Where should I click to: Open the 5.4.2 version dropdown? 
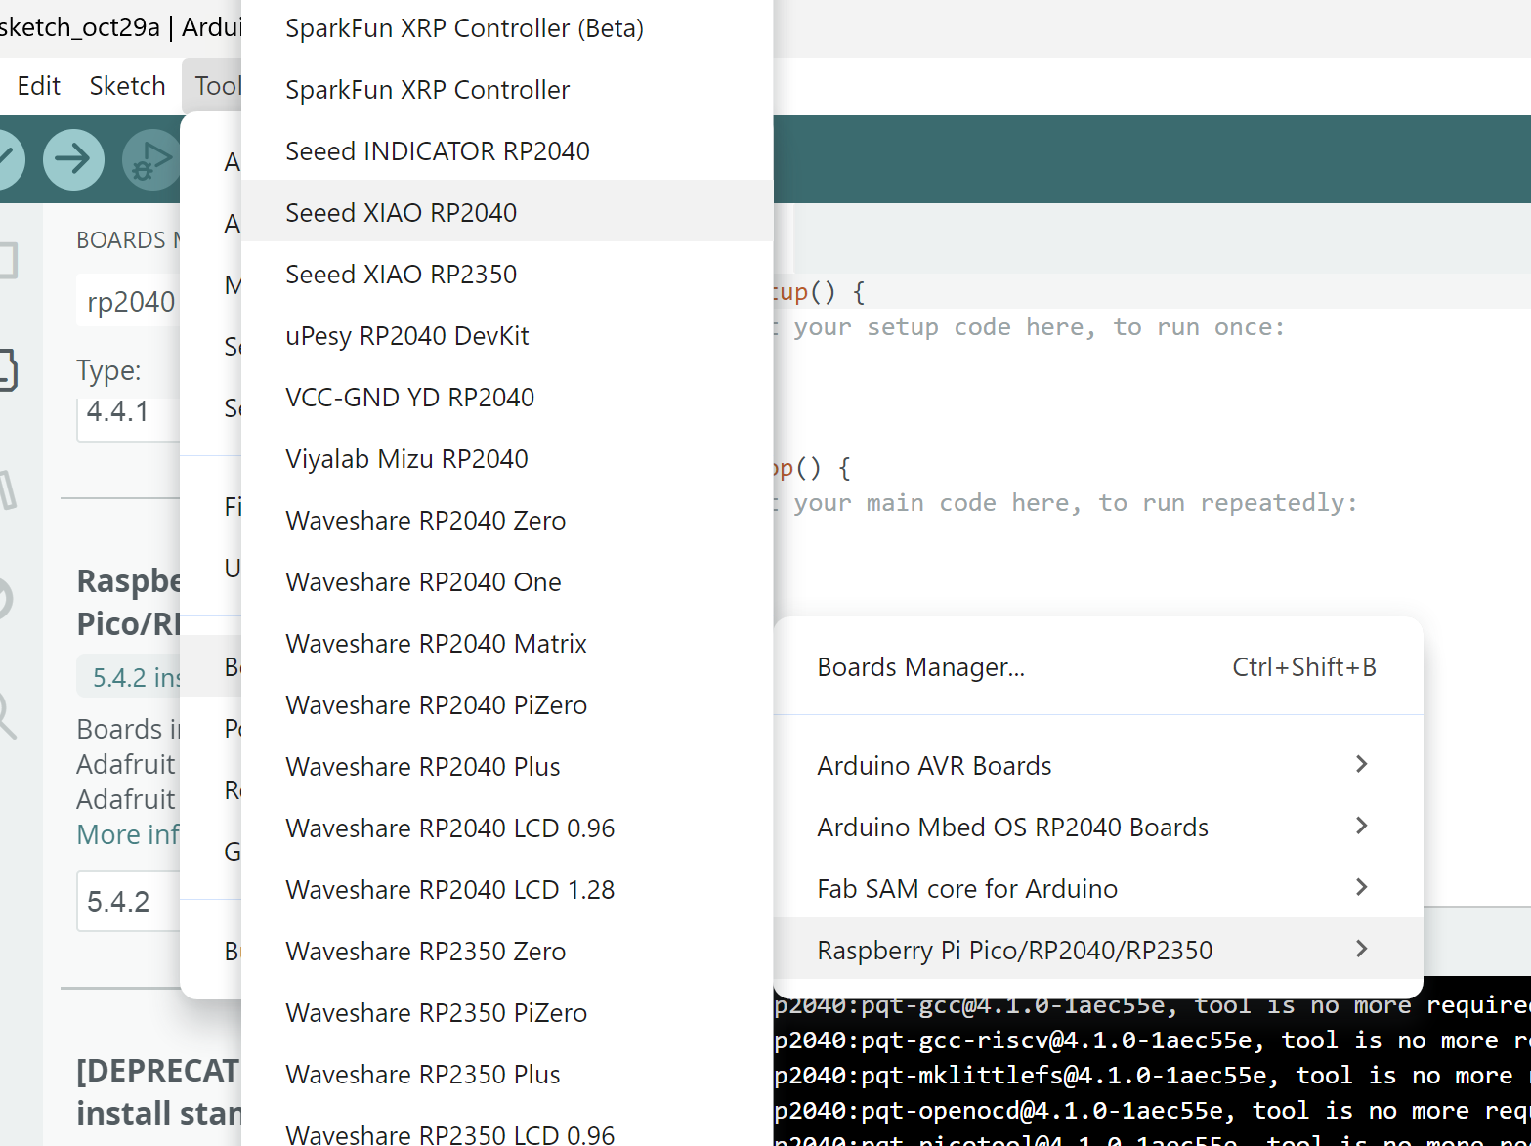pyautogui.click(x=127, y=901)
